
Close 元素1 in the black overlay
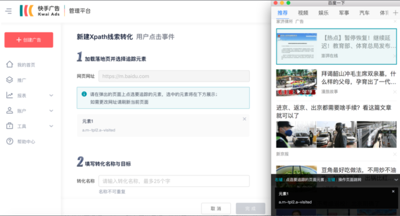393,191
